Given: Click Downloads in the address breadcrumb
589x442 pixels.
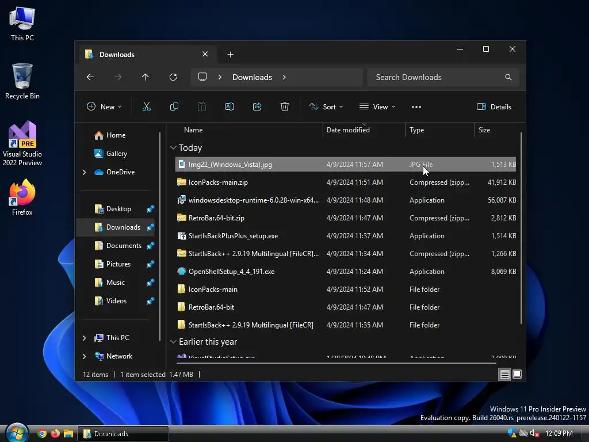Looking at the screenshot, I should [252, 77].
